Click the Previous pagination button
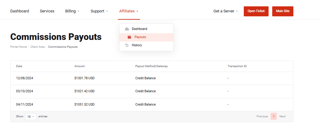Screen dimensions: 320x134 pyautogui.click(x=262, y=116)
